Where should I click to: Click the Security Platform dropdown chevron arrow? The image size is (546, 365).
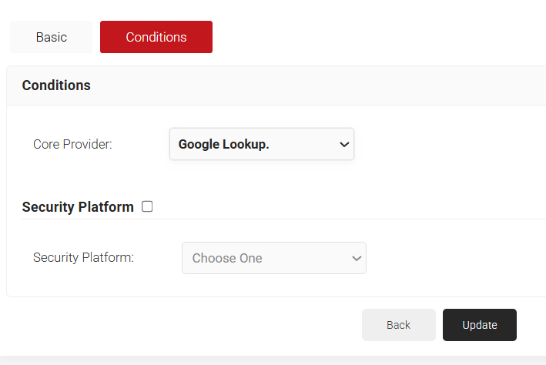[357, 258]
